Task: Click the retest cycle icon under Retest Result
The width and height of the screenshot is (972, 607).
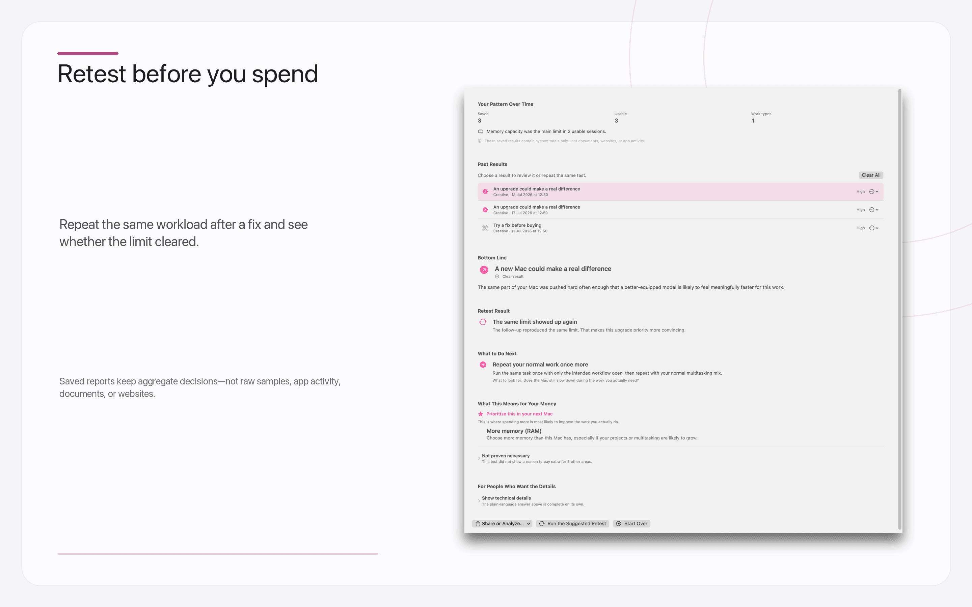Action: [483, 322]
